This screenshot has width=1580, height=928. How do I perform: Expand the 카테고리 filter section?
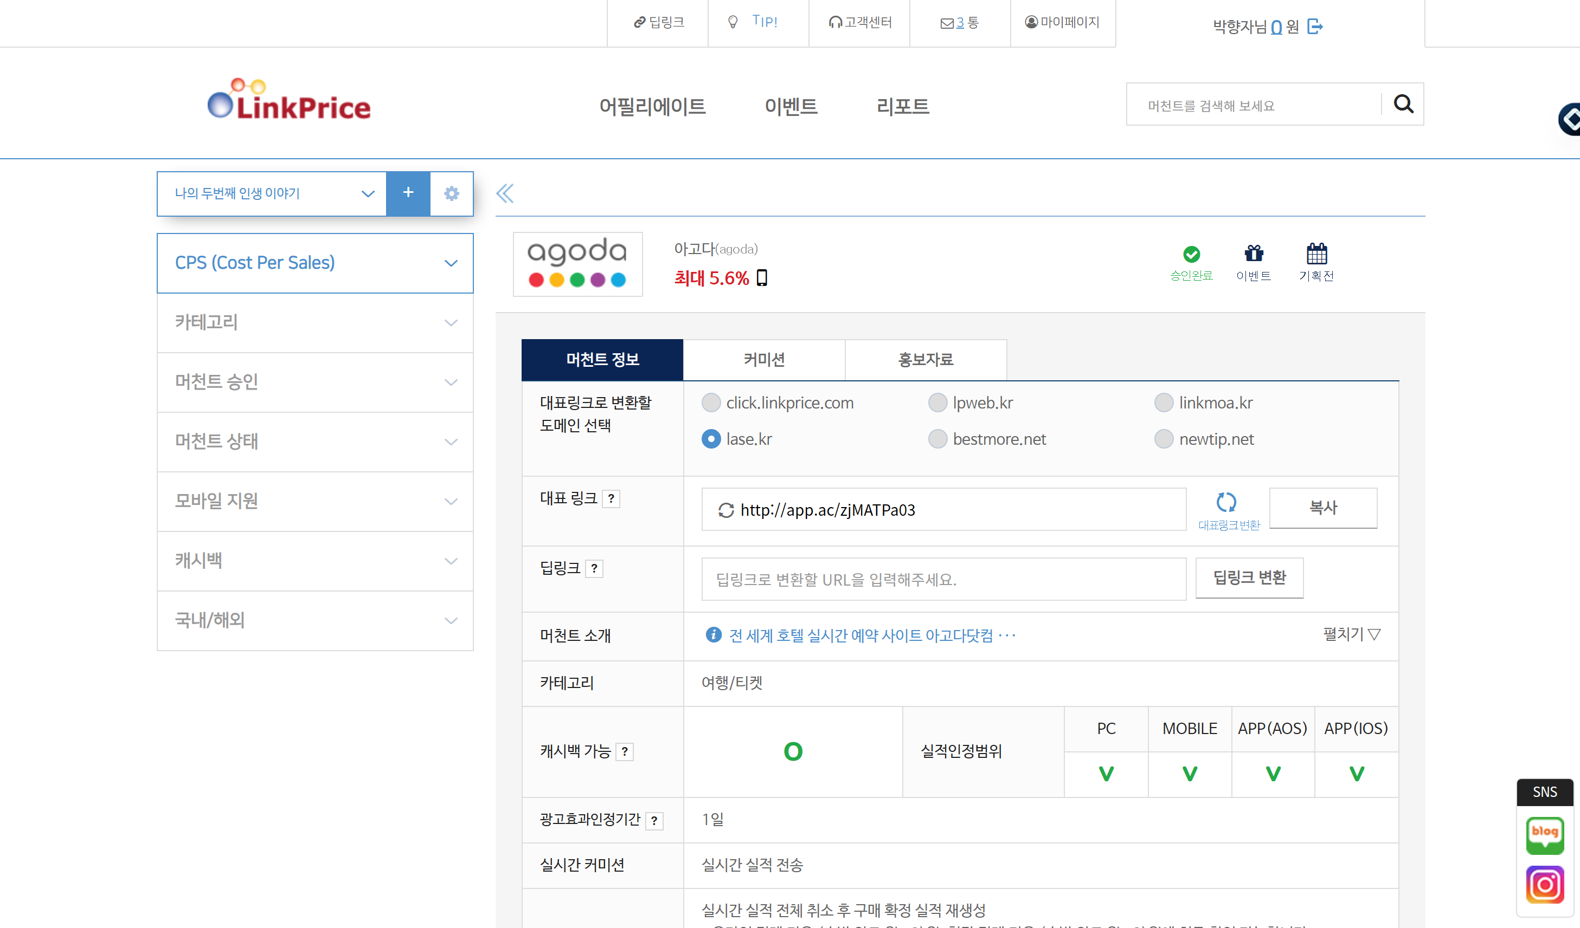[x=314, y=322]
